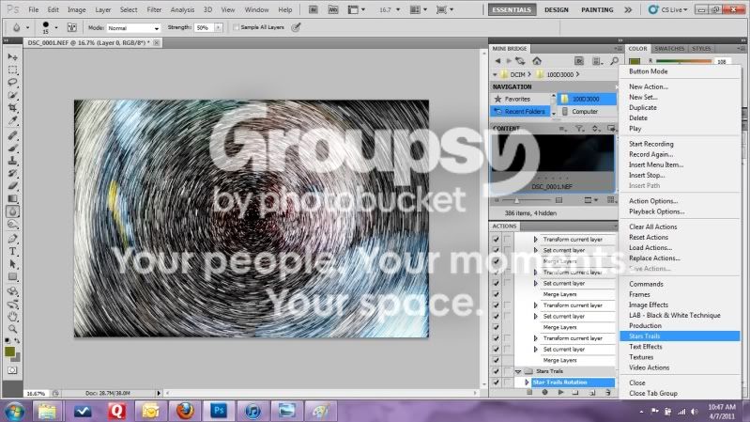The image size is (750, 422).
Task: Open the Layer menu
Action: tap(103, 9)
